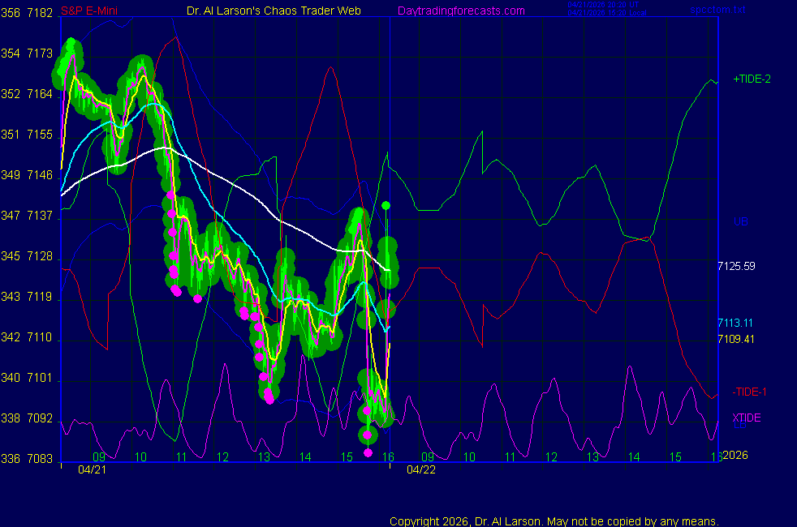Click the cyan 7113.11 price value
The image size is (797, 527).
(736, 322)
